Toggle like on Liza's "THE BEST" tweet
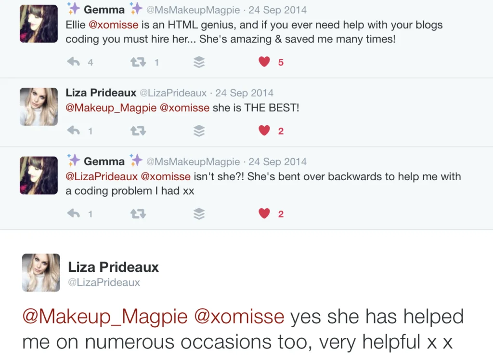 [264, 131]
